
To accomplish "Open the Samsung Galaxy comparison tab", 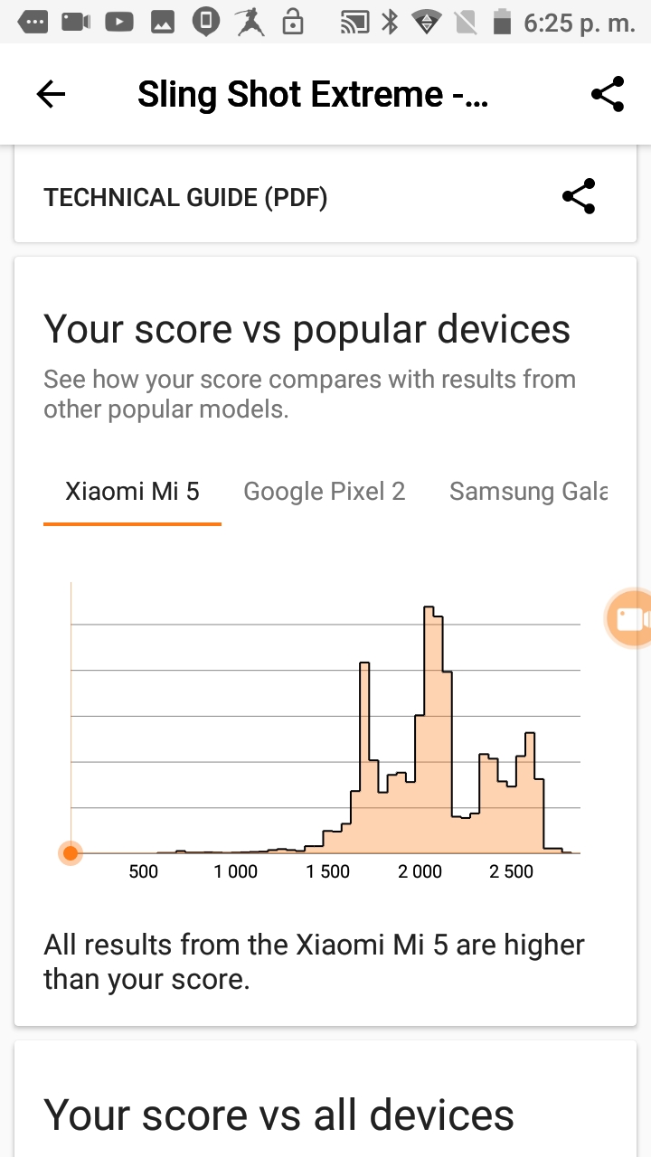I will point(528,492).
